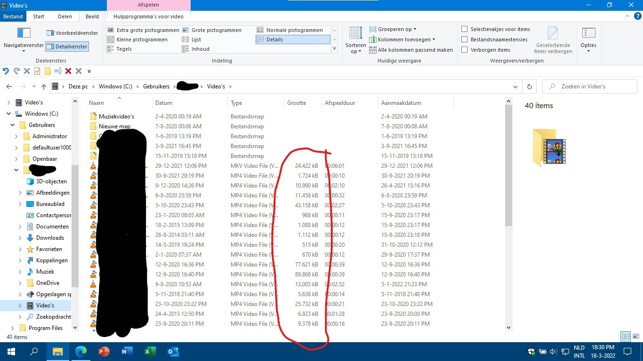
Task: Select the Lijst layout option
Action: click(x=192, y=39)
